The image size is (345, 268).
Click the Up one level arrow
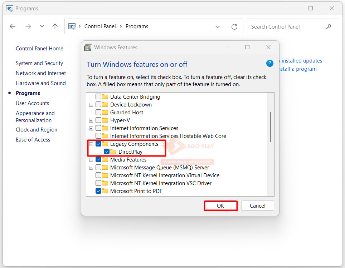pos(55,26)
